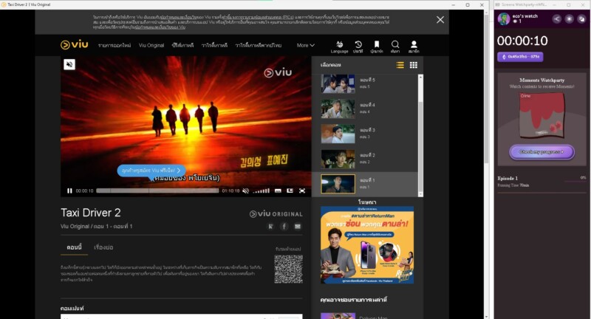The height and width of the screenshot is (319, 591).
Task: Click share icon in Watchparty window
Action: pos(557,19)
